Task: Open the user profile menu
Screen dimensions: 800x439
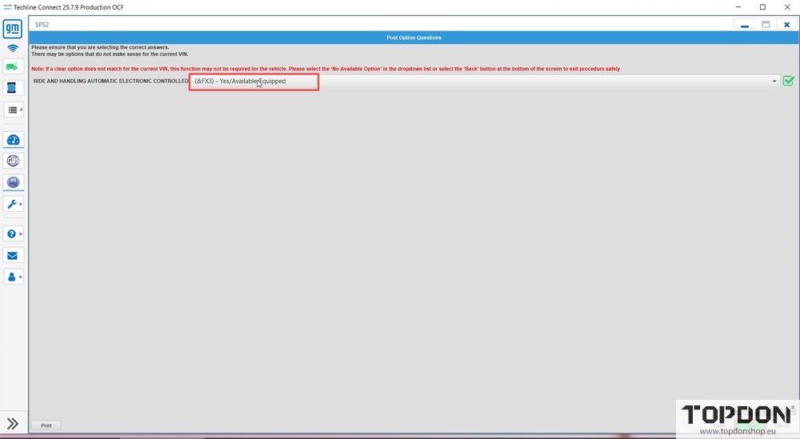Action: [x=13, y=277]
